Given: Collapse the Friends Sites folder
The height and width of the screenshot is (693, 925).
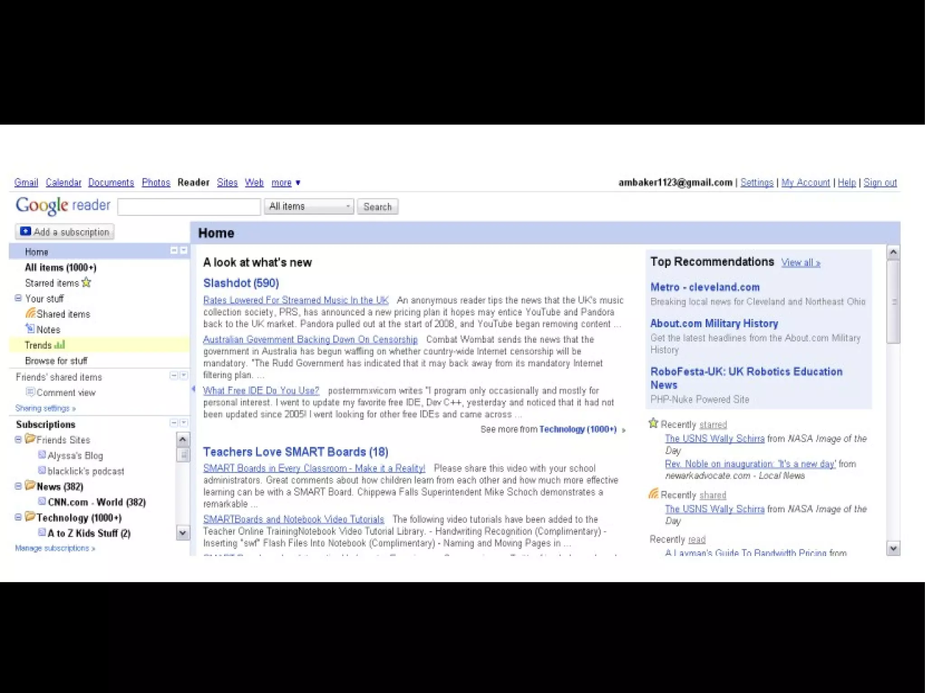Looking at the screenshot, I should coord(18,439).
